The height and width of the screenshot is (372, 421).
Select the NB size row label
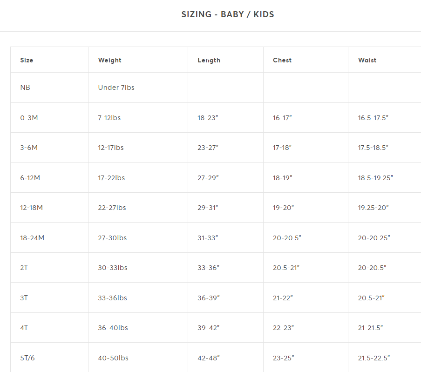[25, 88]
